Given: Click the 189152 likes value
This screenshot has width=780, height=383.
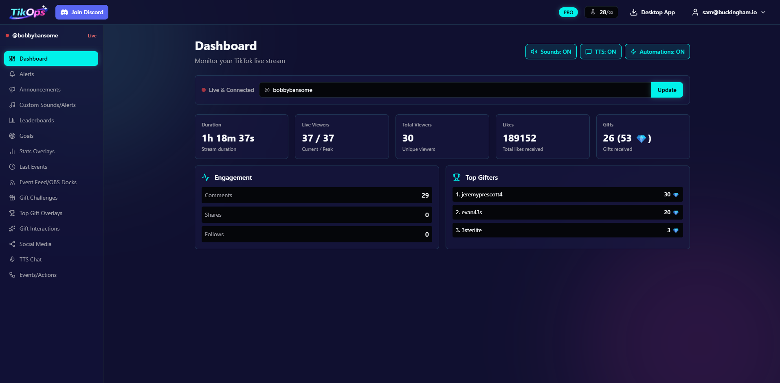Looking at the screenshot, I should tap(519, 138).
